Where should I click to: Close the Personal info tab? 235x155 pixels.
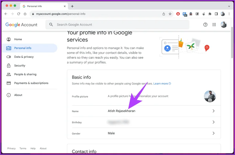65,6
